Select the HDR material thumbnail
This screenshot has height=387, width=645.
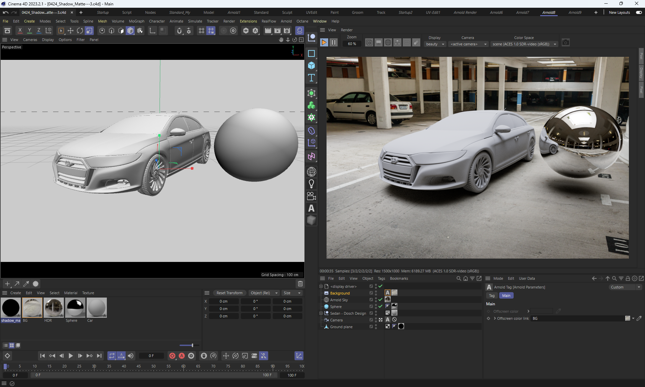pos(53,308)
